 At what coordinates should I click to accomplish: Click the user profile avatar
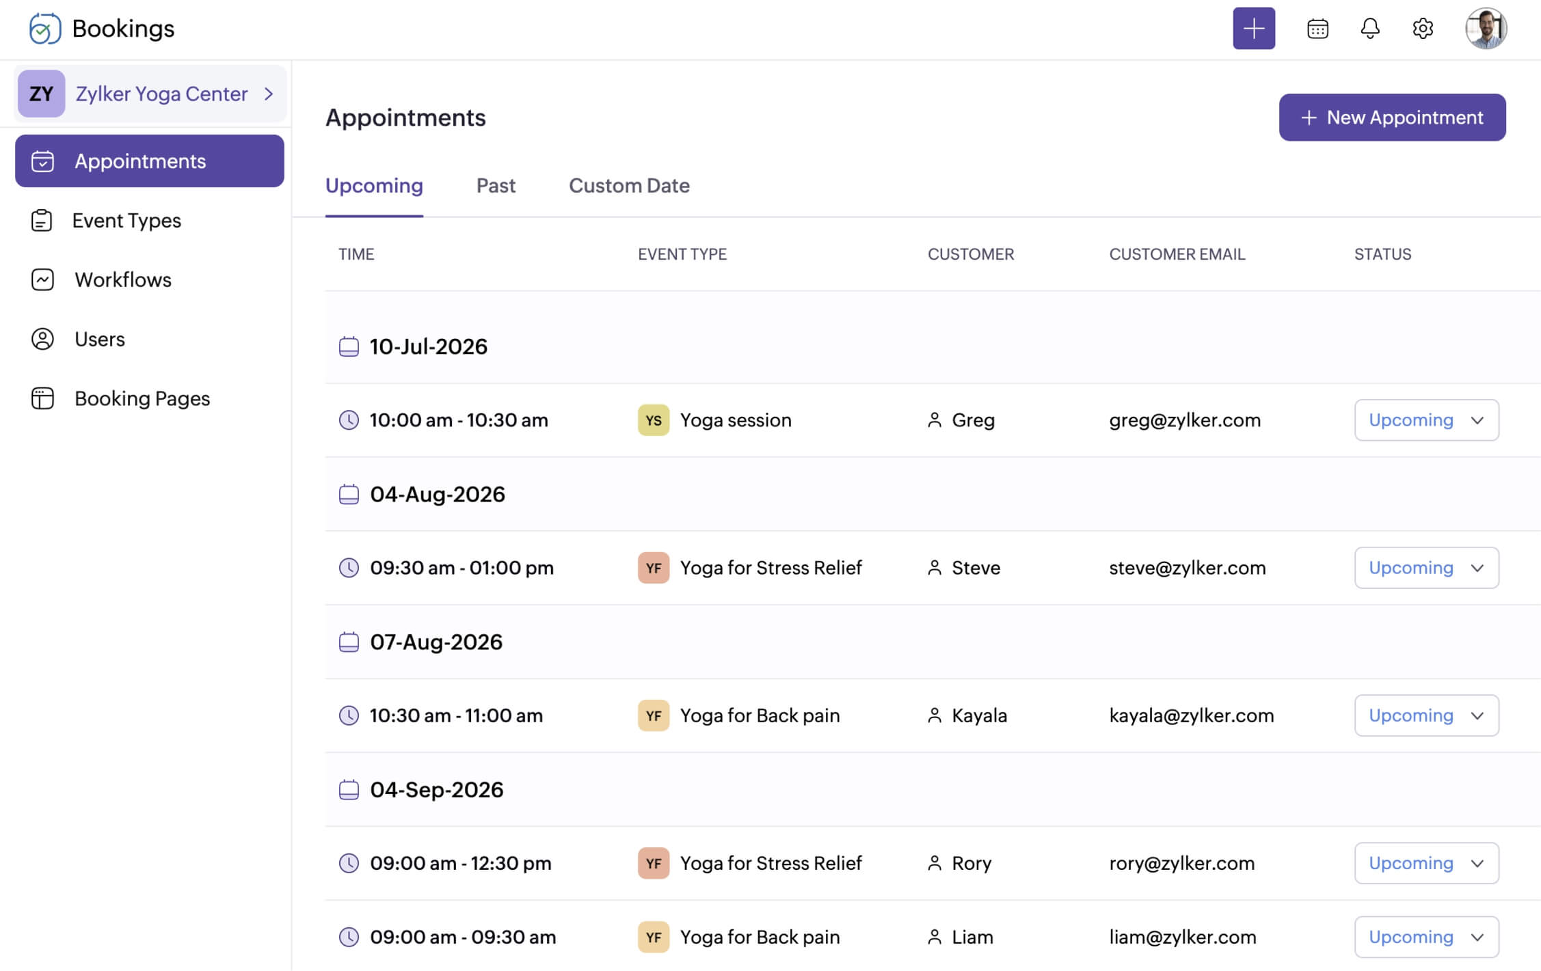(x=1485, y=29)
